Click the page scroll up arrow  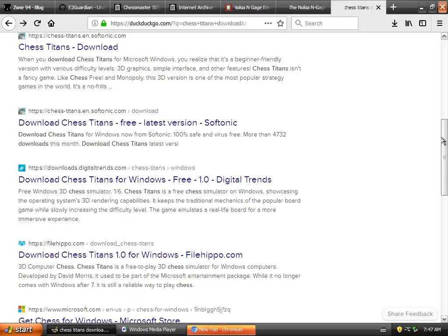tap(444, 36)
